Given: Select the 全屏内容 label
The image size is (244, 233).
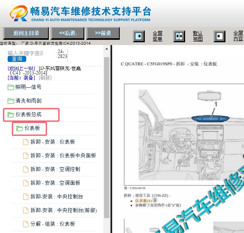Looking at the screenshot, I should tap(238, 36).
